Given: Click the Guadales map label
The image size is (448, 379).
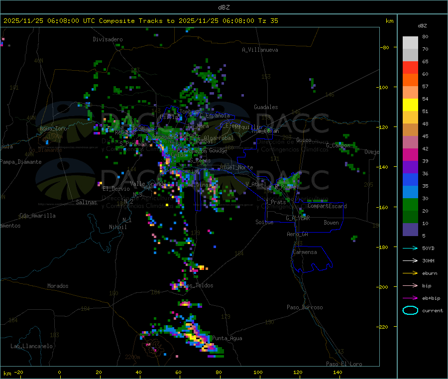Looking at the screenshot, I should pyautogui.click(x=266, y=107).
